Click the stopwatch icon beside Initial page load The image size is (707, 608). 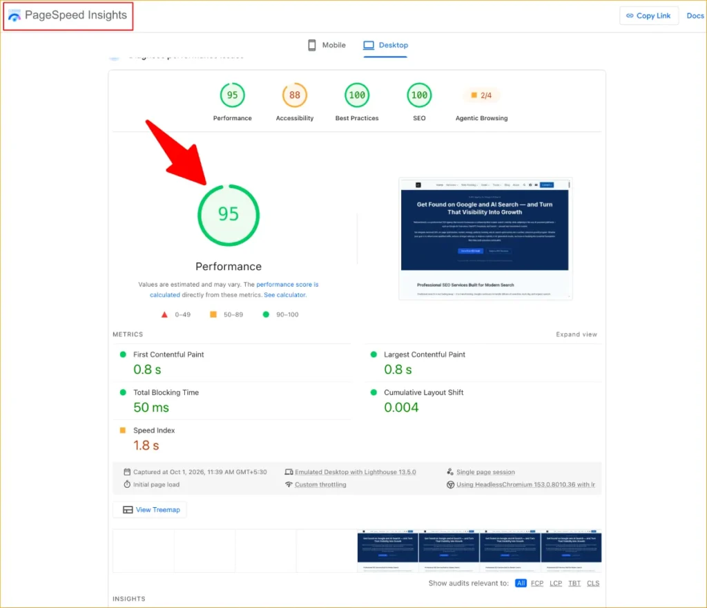pos(127,484)
